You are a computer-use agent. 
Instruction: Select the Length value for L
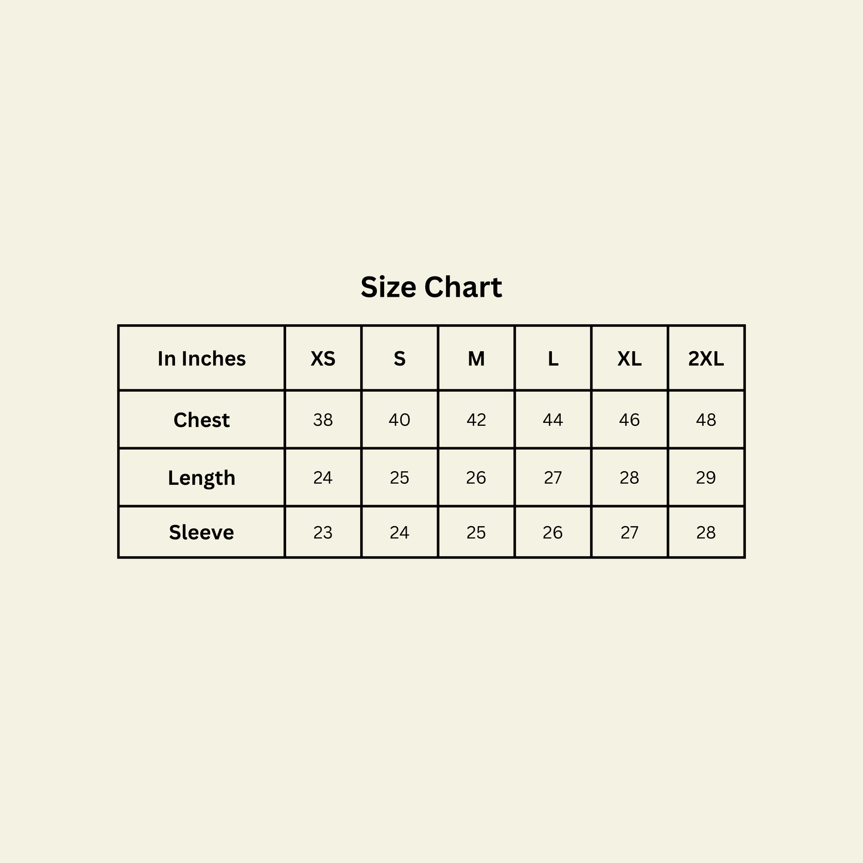click(x=553, y=478)
